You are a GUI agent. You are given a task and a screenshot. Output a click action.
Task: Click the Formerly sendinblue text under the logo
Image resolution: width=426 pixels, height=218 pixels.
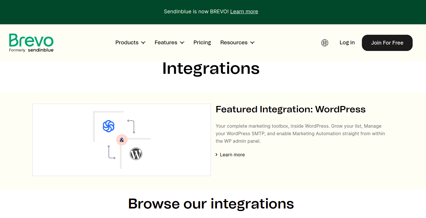tap(31, 50)
